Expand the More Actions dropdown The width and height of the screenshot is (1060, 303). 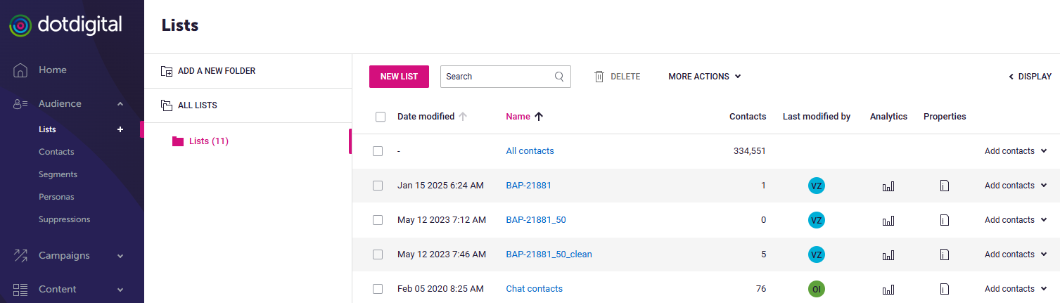click(x=704, y=77)
